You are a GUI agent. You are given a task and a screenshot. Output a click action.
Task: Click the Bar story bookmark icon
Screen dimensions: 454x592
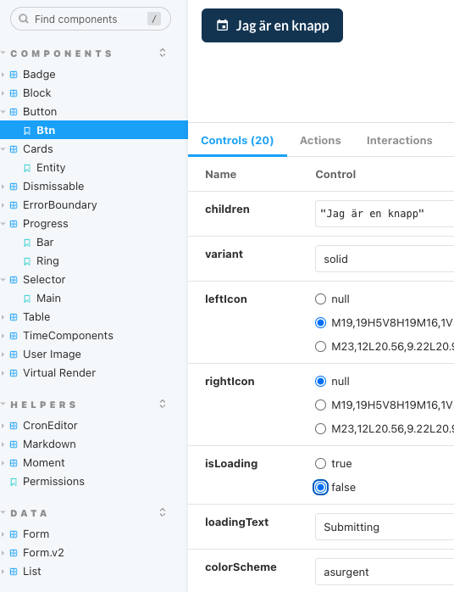(27, 243)
